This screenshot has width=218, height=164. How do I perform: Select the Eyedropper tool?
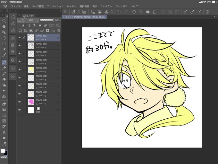coord(4,55)
